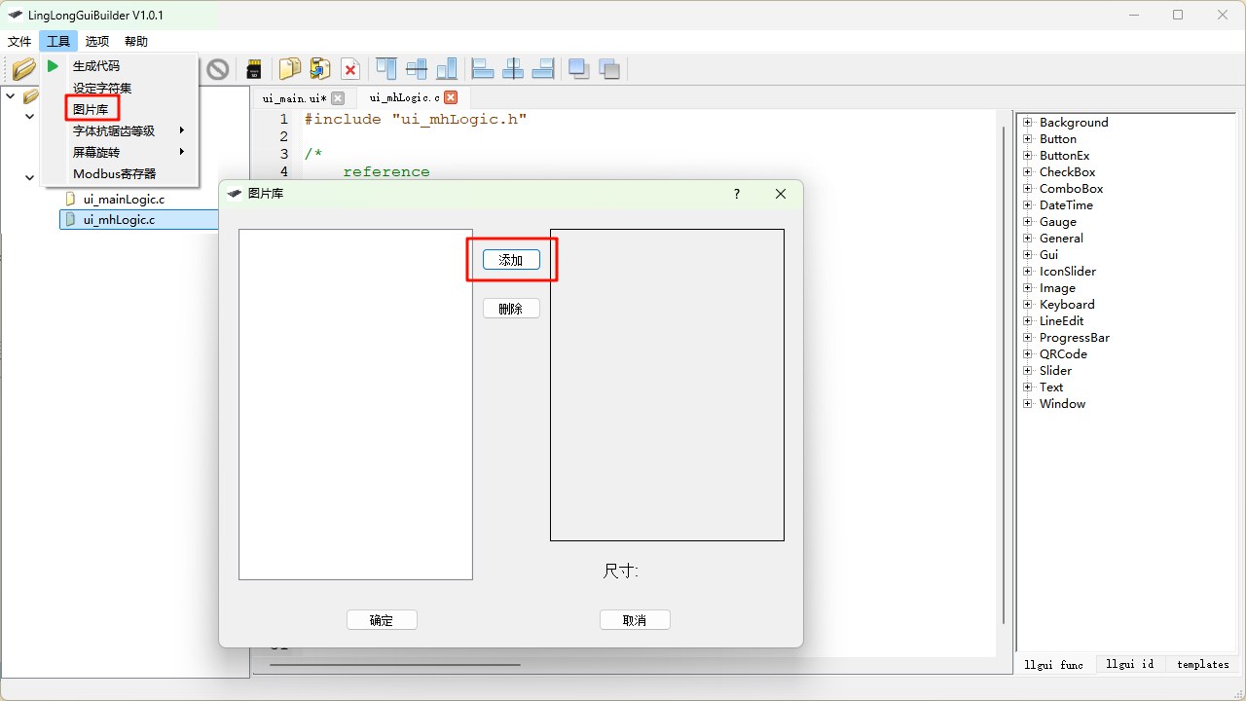Screen dimensions: 1246x701
Task: Choose Modbus寄存器 from the tools menu
Action: click(114, 174)
